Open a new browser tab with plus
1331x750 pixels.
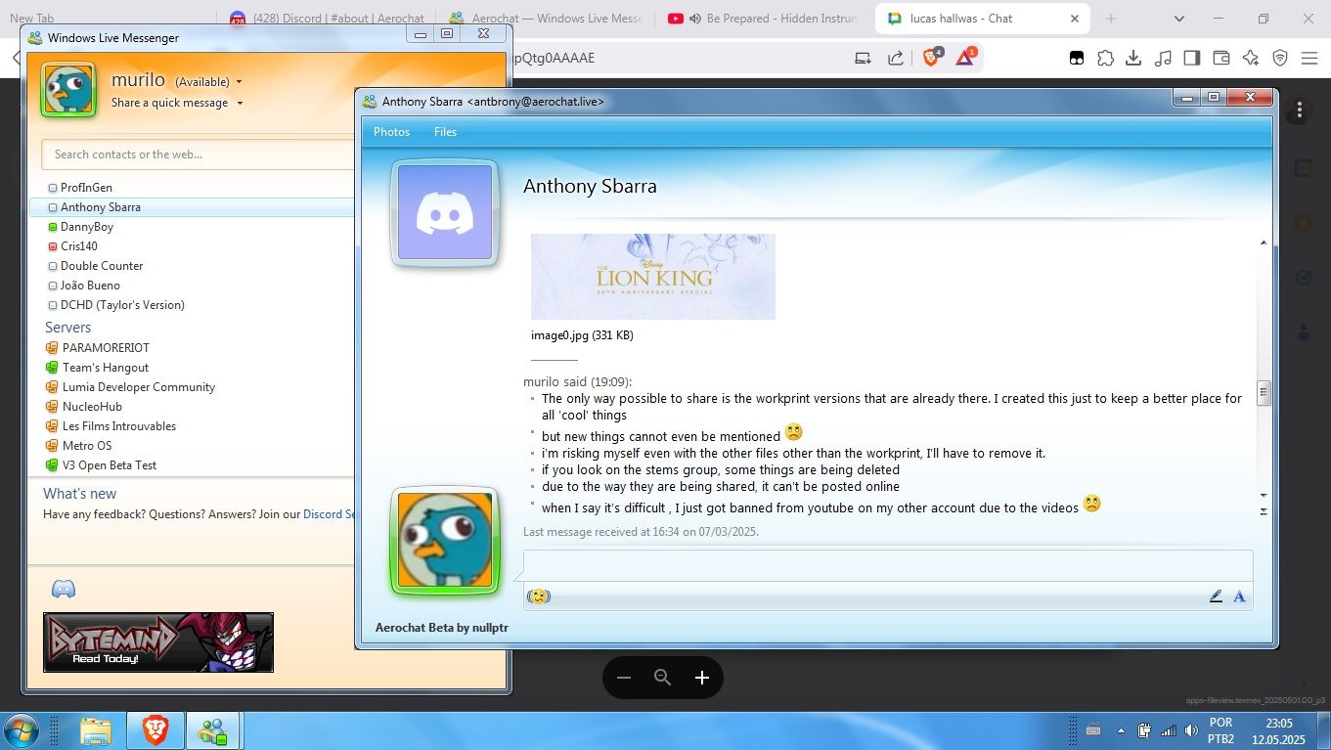click(1111, 19)
